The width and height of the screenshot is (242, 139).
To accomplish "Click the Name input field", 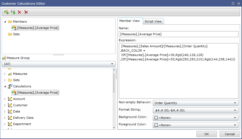I will (179, 34).
